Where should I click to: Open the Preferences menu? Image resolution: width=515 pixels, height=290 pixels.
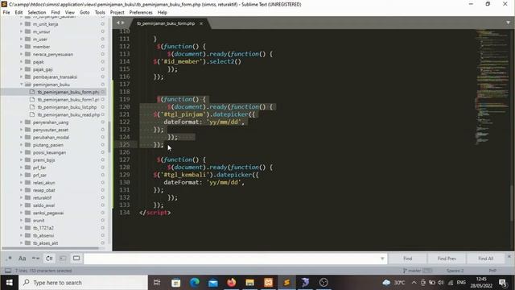[x=141, y=13]
